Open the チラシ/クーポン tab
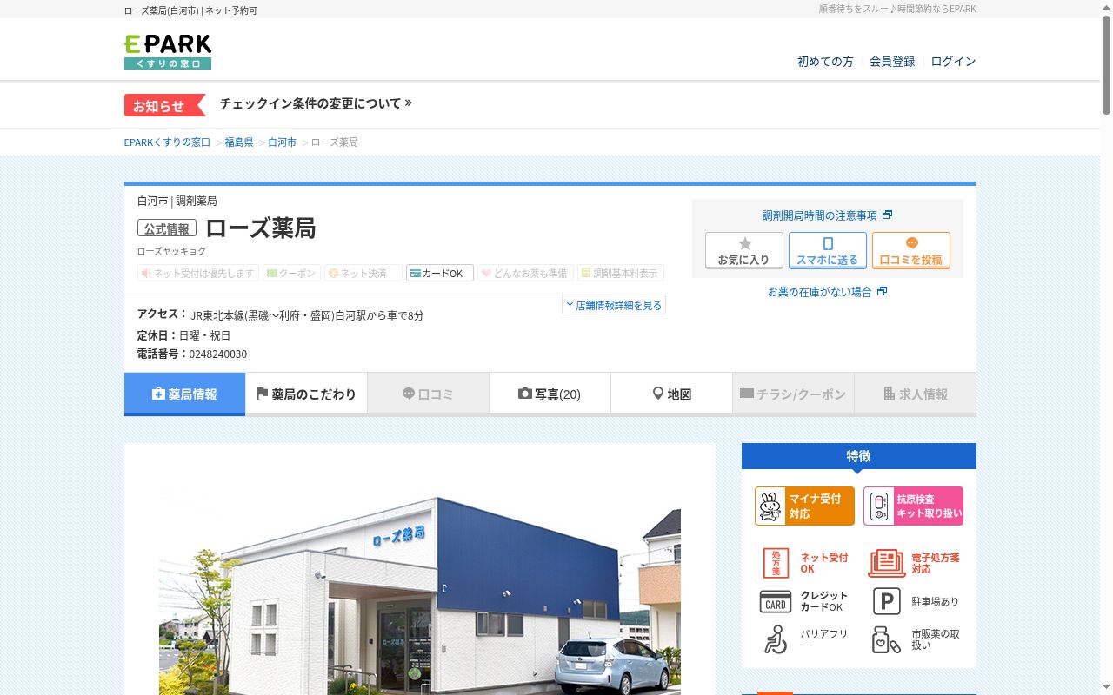The width and height of the screenshot is (1113, 695). pyautogui.click(x=793, y=394)
